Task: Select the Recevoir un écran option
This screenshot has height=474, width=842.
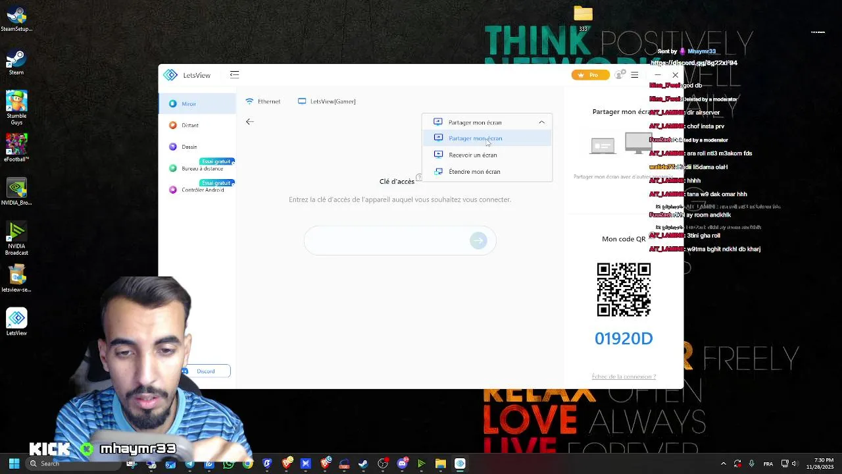Action: coord(487,155)
